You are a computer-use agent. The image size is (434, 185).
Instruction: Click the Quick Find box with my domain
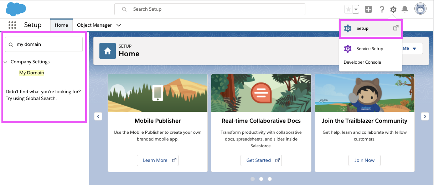(44, 44)
